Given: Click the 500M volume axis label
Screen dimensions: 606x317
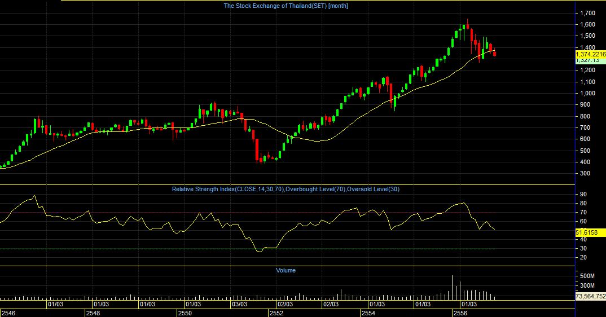Looking at the screenshot, I should [587, 276].
